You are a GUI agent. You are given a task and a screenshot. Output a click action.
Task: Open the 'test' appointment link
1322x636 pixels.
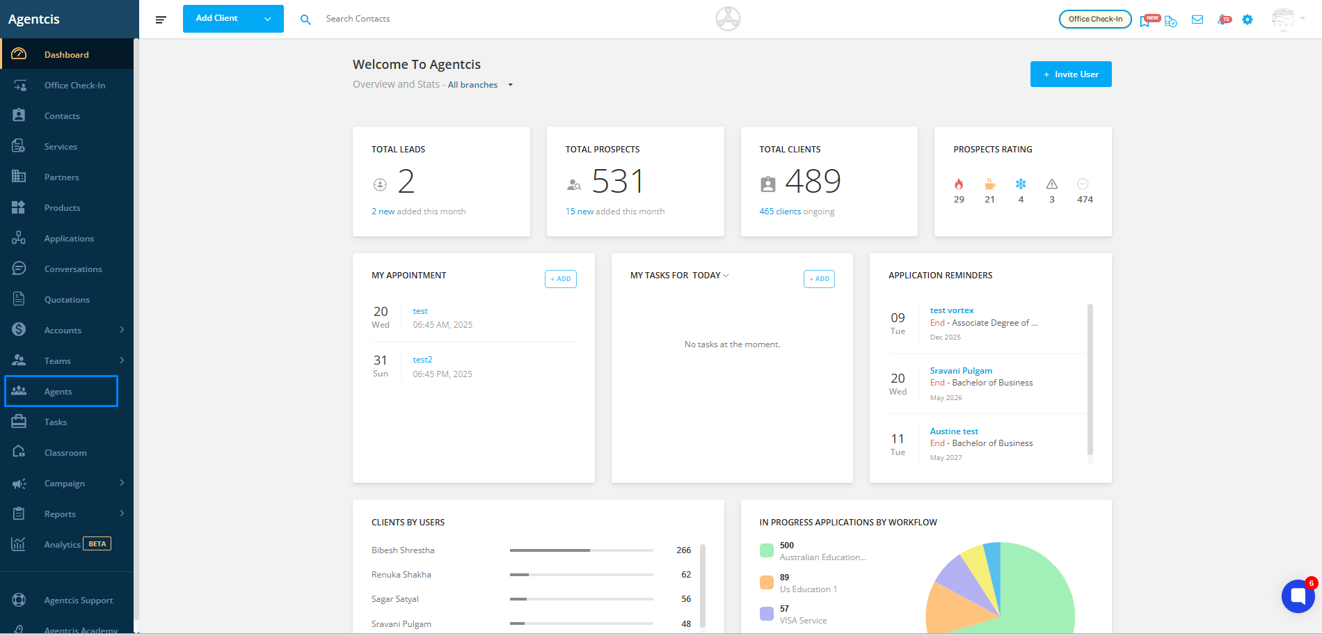(420, 311)
